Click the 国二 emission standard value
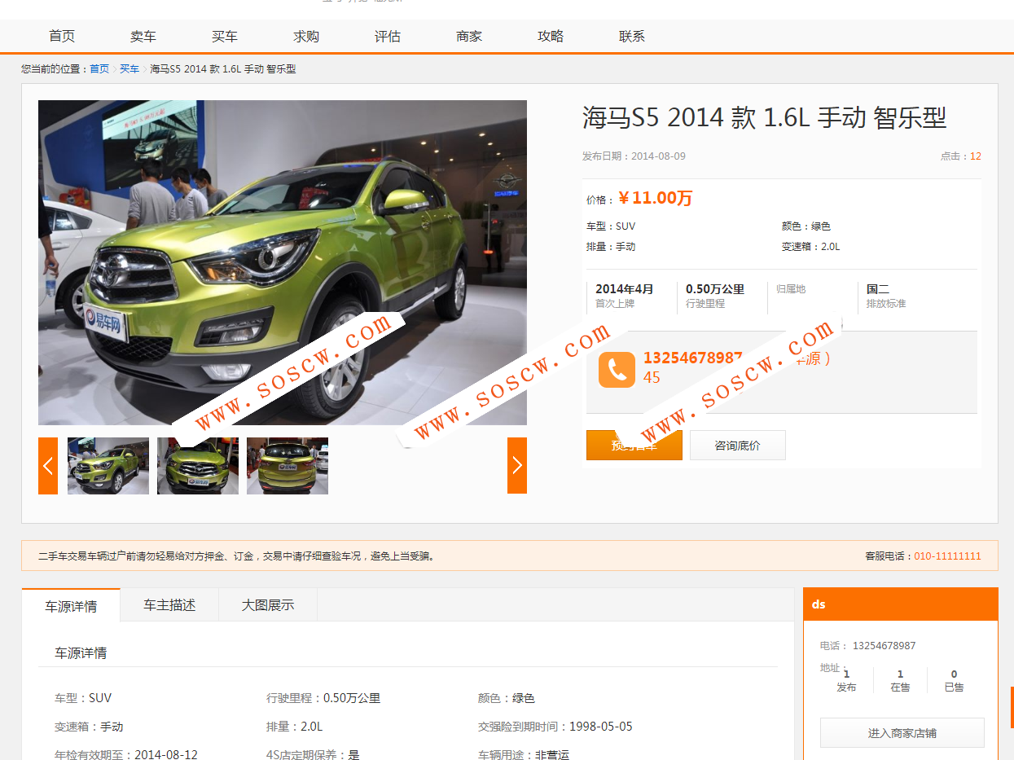1014x760 pixels. coord(878,289)
